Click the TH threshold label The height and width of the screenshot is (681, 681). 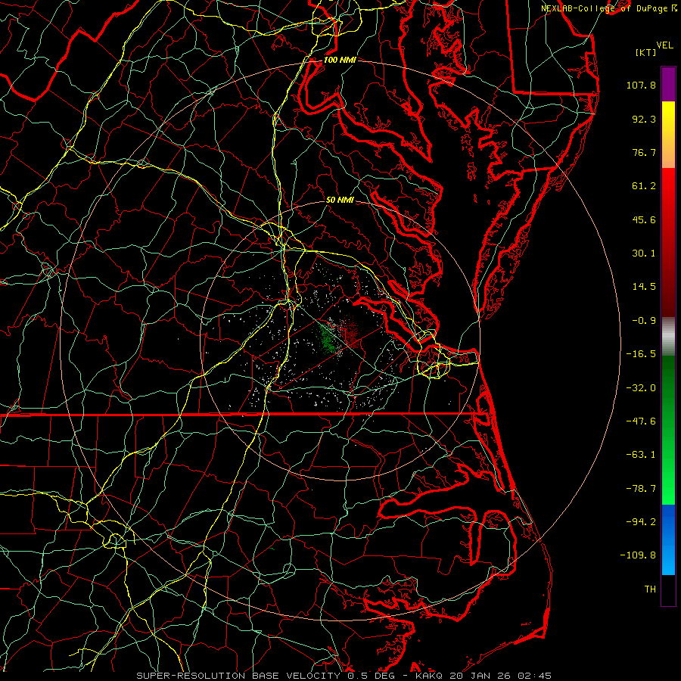650,589
